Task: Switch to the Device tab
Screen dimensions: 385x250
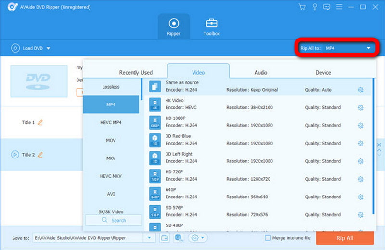Action: point(323,73)
